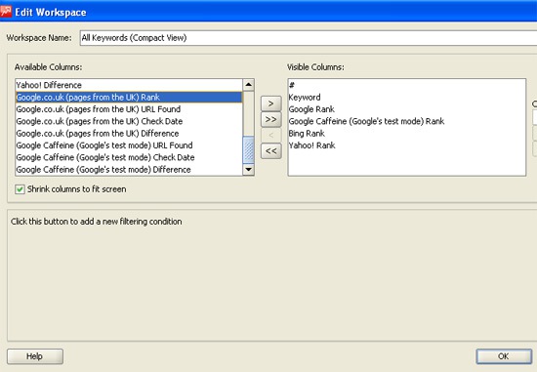Confirm with the OK button
This screenshot has width=537, height=372.
click(x=504, y=356)
